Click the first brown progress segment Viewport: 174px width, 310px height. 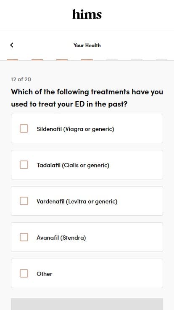13,60
